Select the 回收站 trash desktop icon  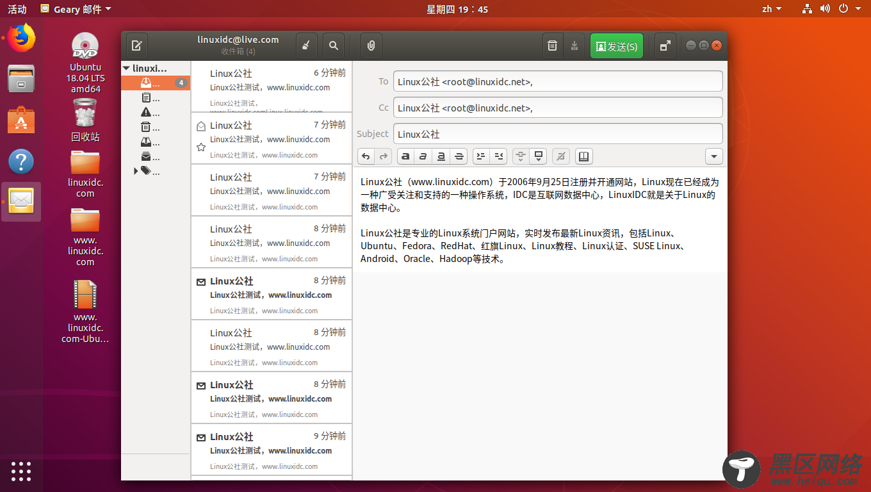[85, 120]
